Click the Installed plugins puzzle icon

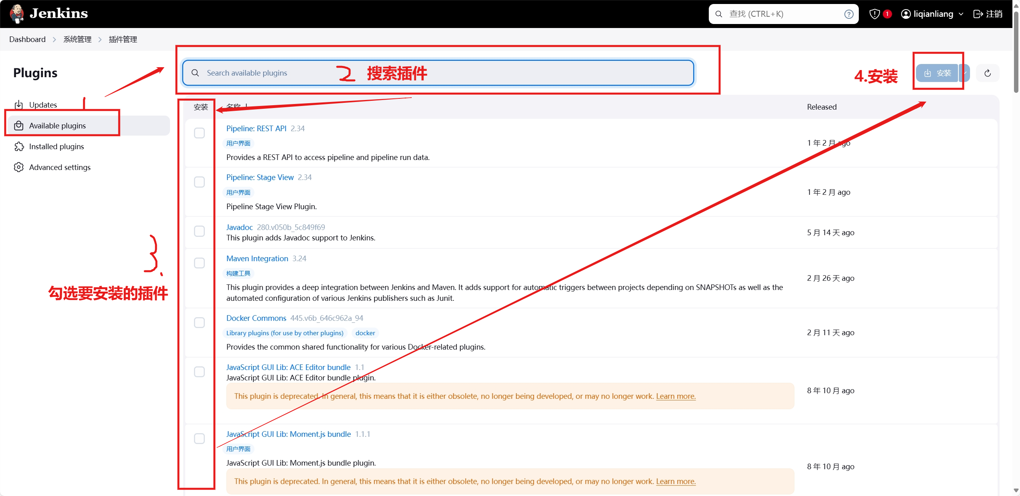(19, 146)
